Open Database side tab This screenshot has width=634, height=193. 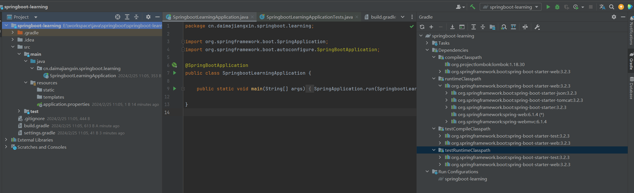click(x=630, y=87)
